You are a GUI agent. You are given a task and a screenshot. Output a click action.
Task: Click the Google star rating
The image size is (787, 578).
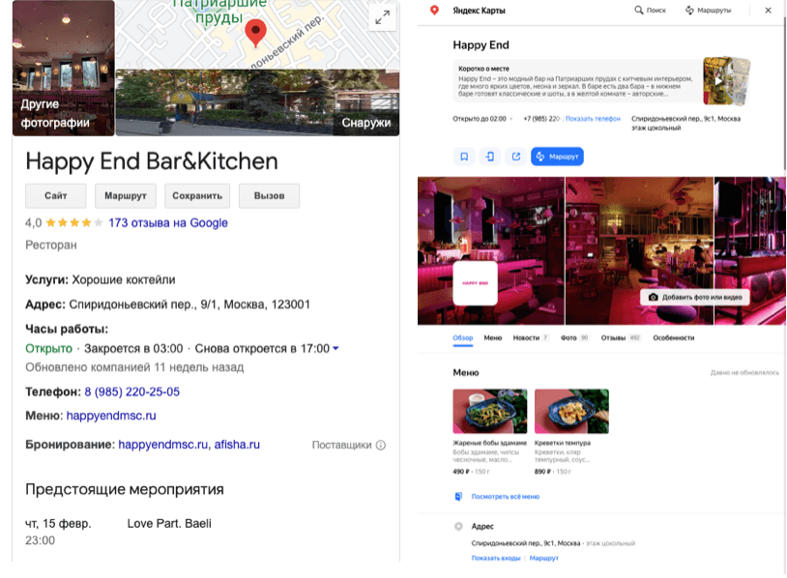click(x=74, y=222)
